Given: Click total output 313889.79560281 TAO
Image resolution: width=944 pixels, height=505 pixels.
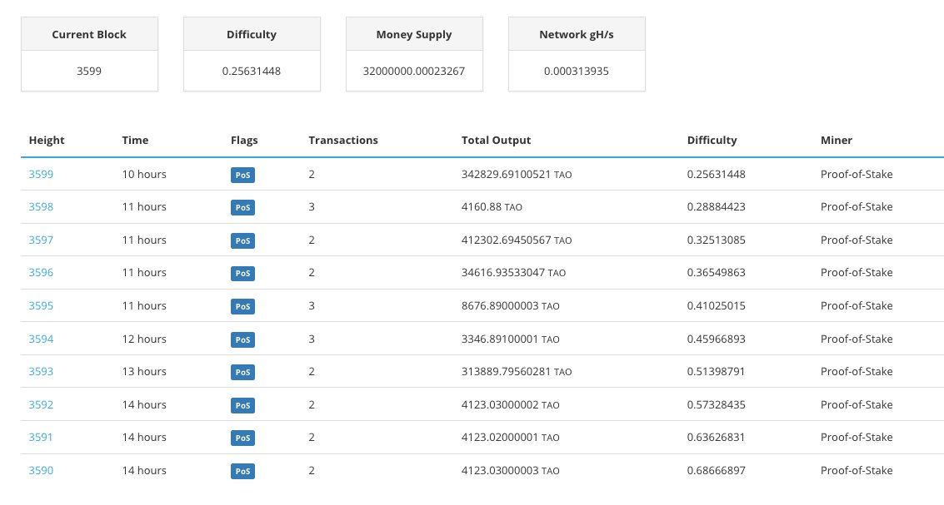Looking at the screenshot, I should coord(517,372).
